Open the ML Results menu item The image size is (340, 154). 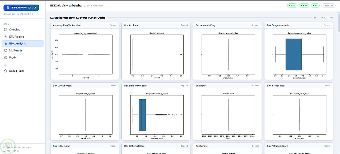click(x=22, y=50)
